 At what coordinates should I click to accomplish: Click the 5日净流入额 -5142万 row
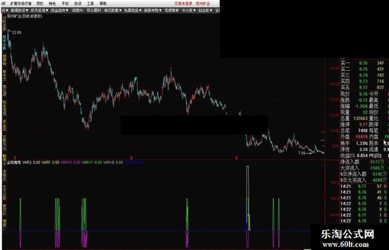click(x=363, y=174)
